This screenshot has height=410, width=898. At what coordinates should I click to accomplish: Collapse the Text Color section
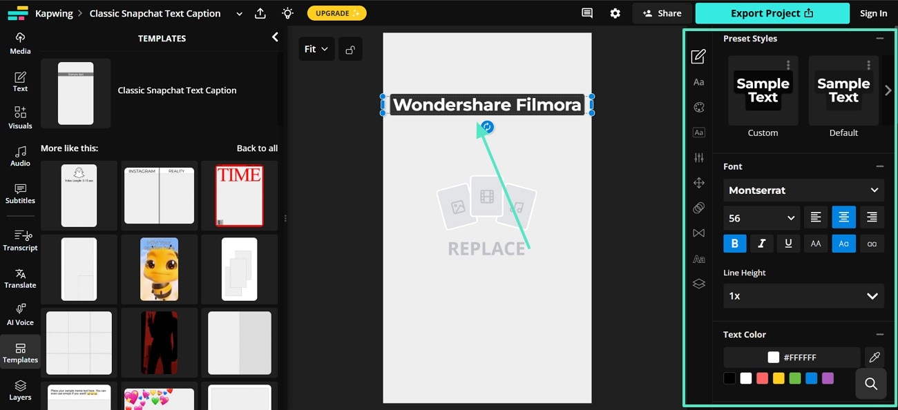pos(879,334)
